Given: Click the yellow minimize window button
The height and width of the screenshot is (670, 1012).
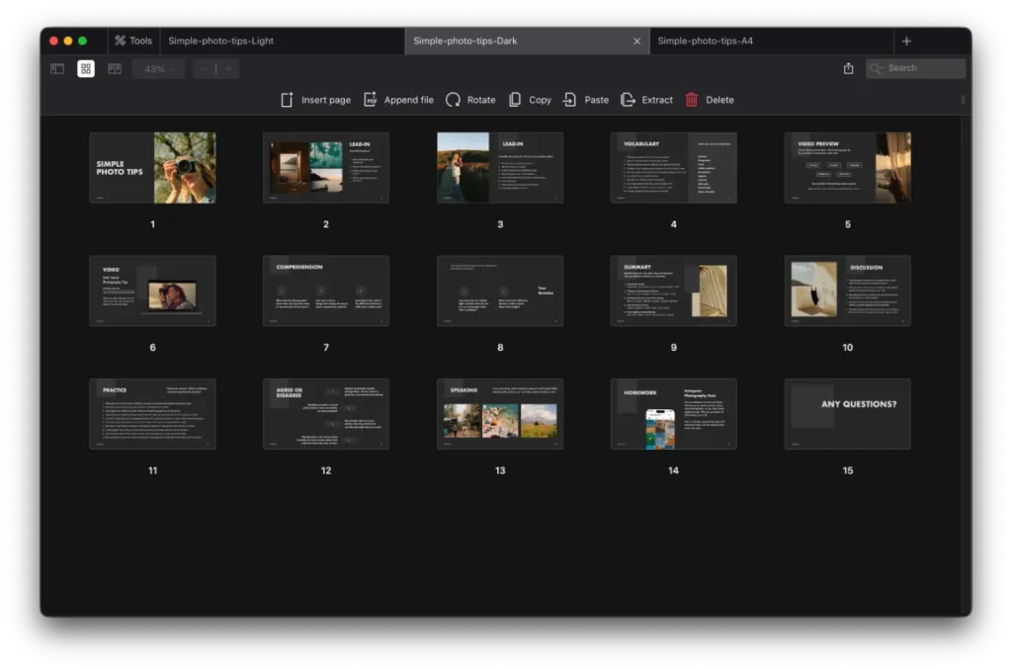Looking at the screenshot, I should 68,41.
